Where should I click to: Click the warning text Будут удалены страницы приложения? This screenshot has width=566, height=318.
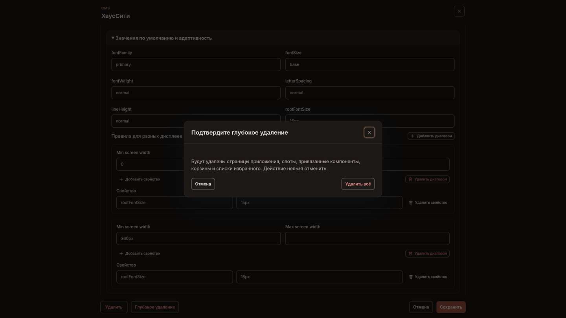276,165
